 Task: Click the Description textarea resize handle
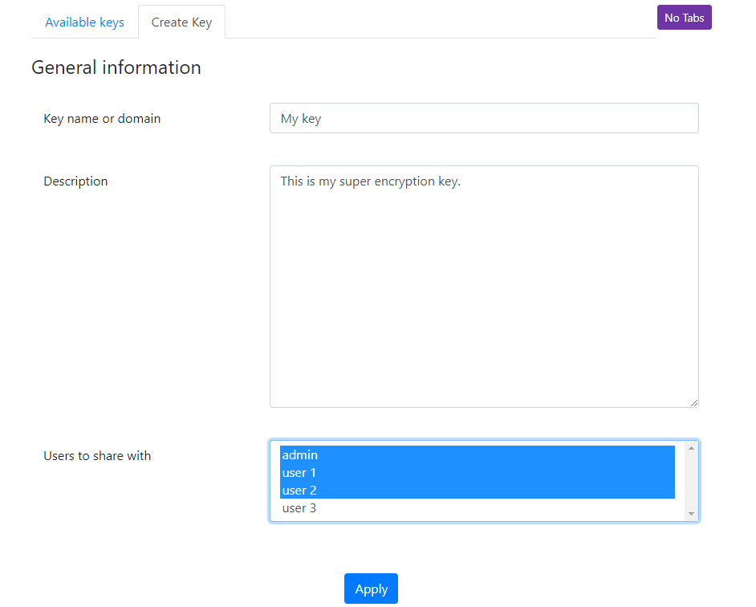point(694,403)
